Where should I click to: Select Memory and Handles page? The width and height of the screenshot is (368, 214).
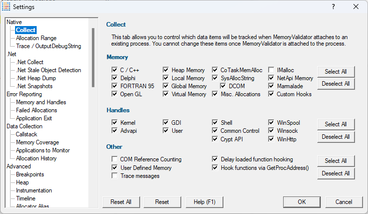(x=41, y=102)
